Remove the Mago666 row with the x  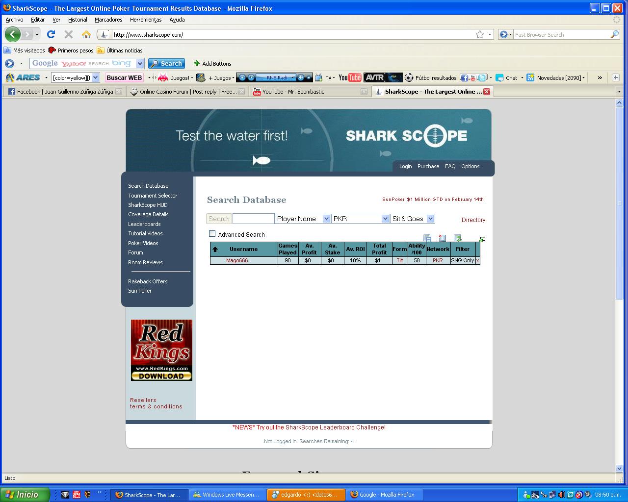tap(478, 261)
